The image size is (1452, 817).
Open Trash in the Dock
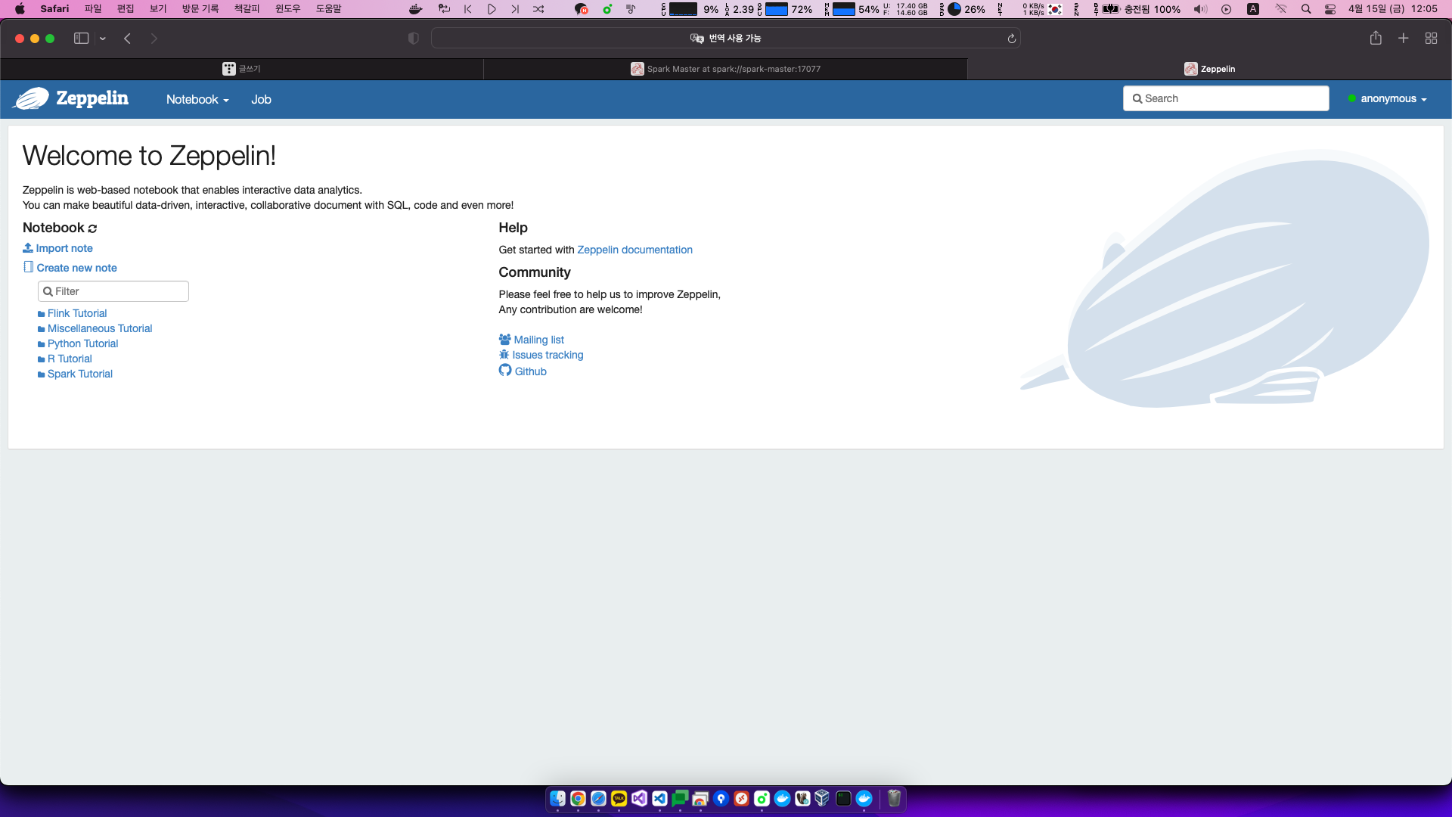894,799
